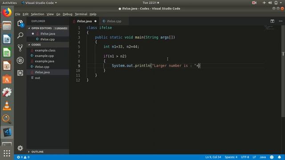285x160 pixels.
Task: Open the Help menu
Action: coord(93,14)
